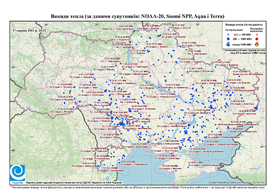Click the blue flame icon in legend
Viewport: 275px width, 195px height.
pyautogui.click(x=228, y=44)
